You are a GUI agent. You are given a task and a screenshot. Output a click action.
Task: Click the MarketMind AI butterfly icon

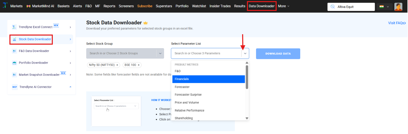coord(28,6)
